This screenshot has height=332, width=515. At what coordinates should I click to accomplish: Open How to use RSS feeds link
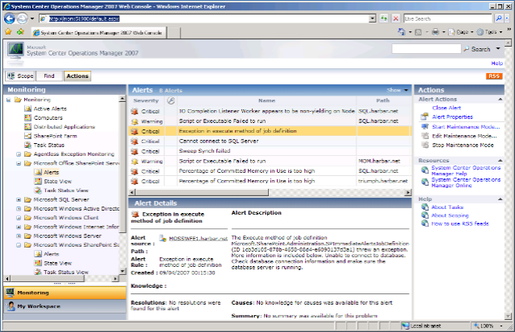click(x=459, y=223)
